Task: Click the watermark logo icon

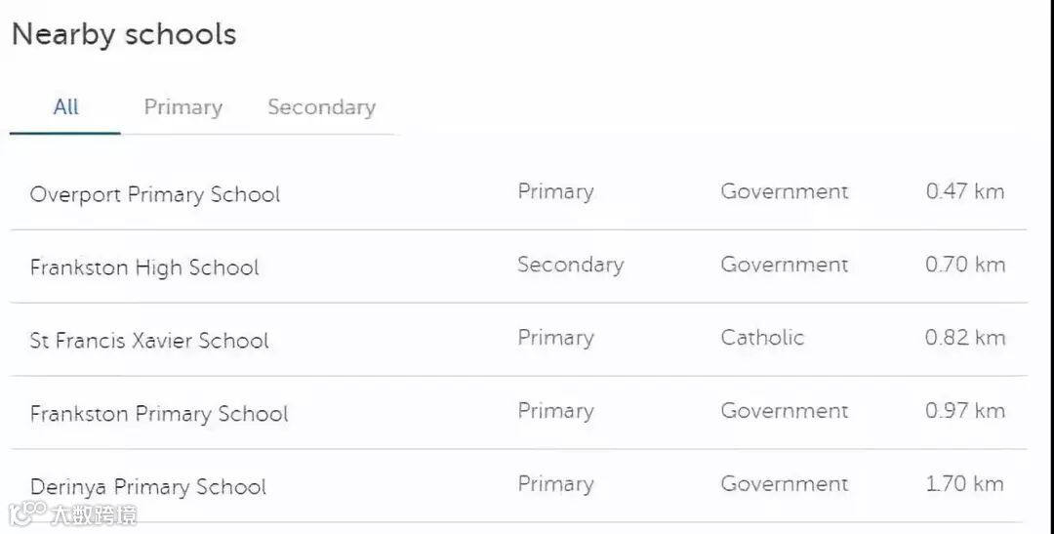Action: coord(27,513)
